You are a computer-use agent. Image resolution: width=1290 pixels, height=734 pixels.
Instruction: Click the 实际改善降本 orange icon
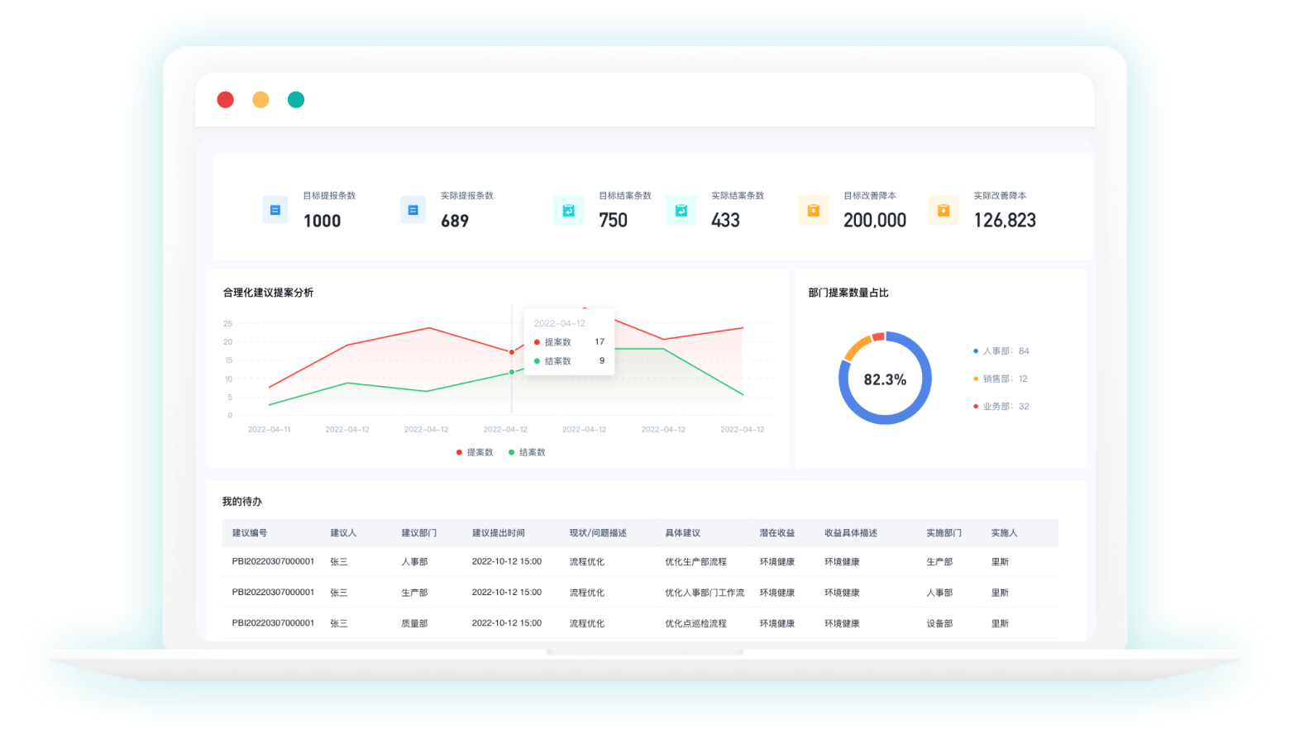tap(943, 210)
